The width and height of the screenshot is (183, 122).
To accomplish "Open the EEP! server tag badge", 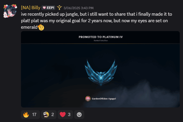I will [48, 8].
